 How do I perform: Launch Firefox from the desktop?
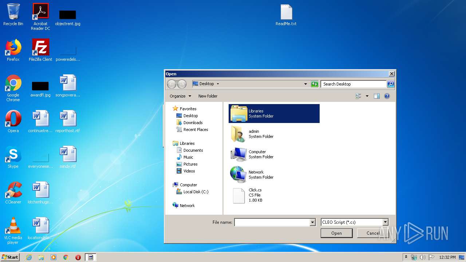click(13, 50)
